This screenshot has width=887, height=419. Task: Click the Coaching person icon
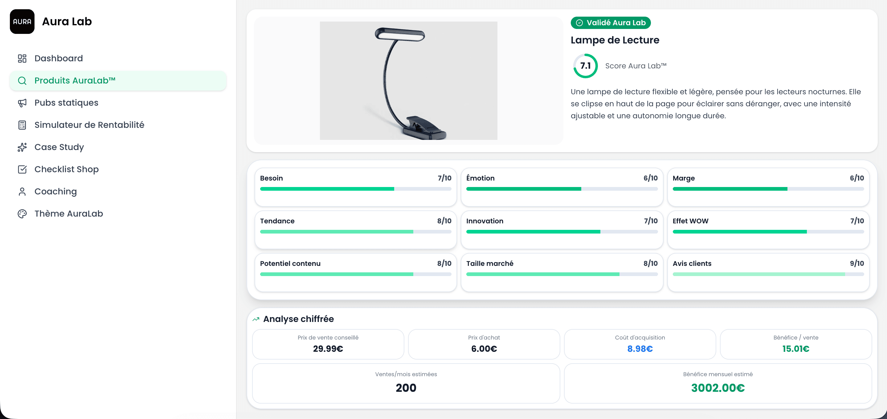22,191
